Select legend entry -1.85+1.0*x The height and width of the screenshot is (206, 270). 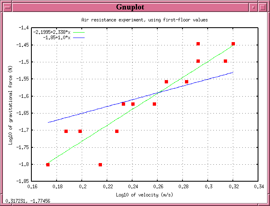tap(57, 37)
